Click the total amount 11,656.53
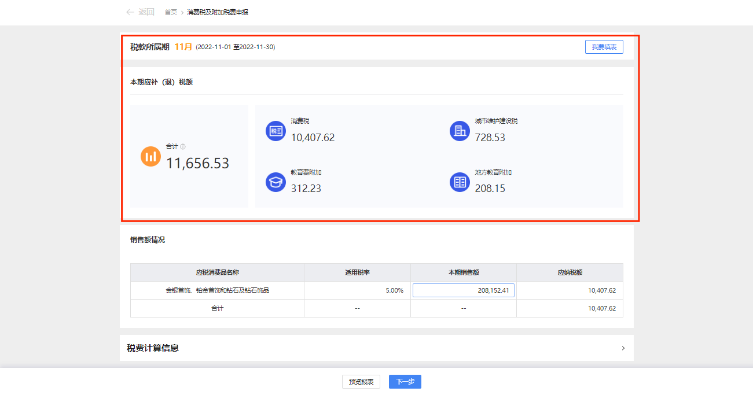753x395 pixels. (x=197, y=164)
